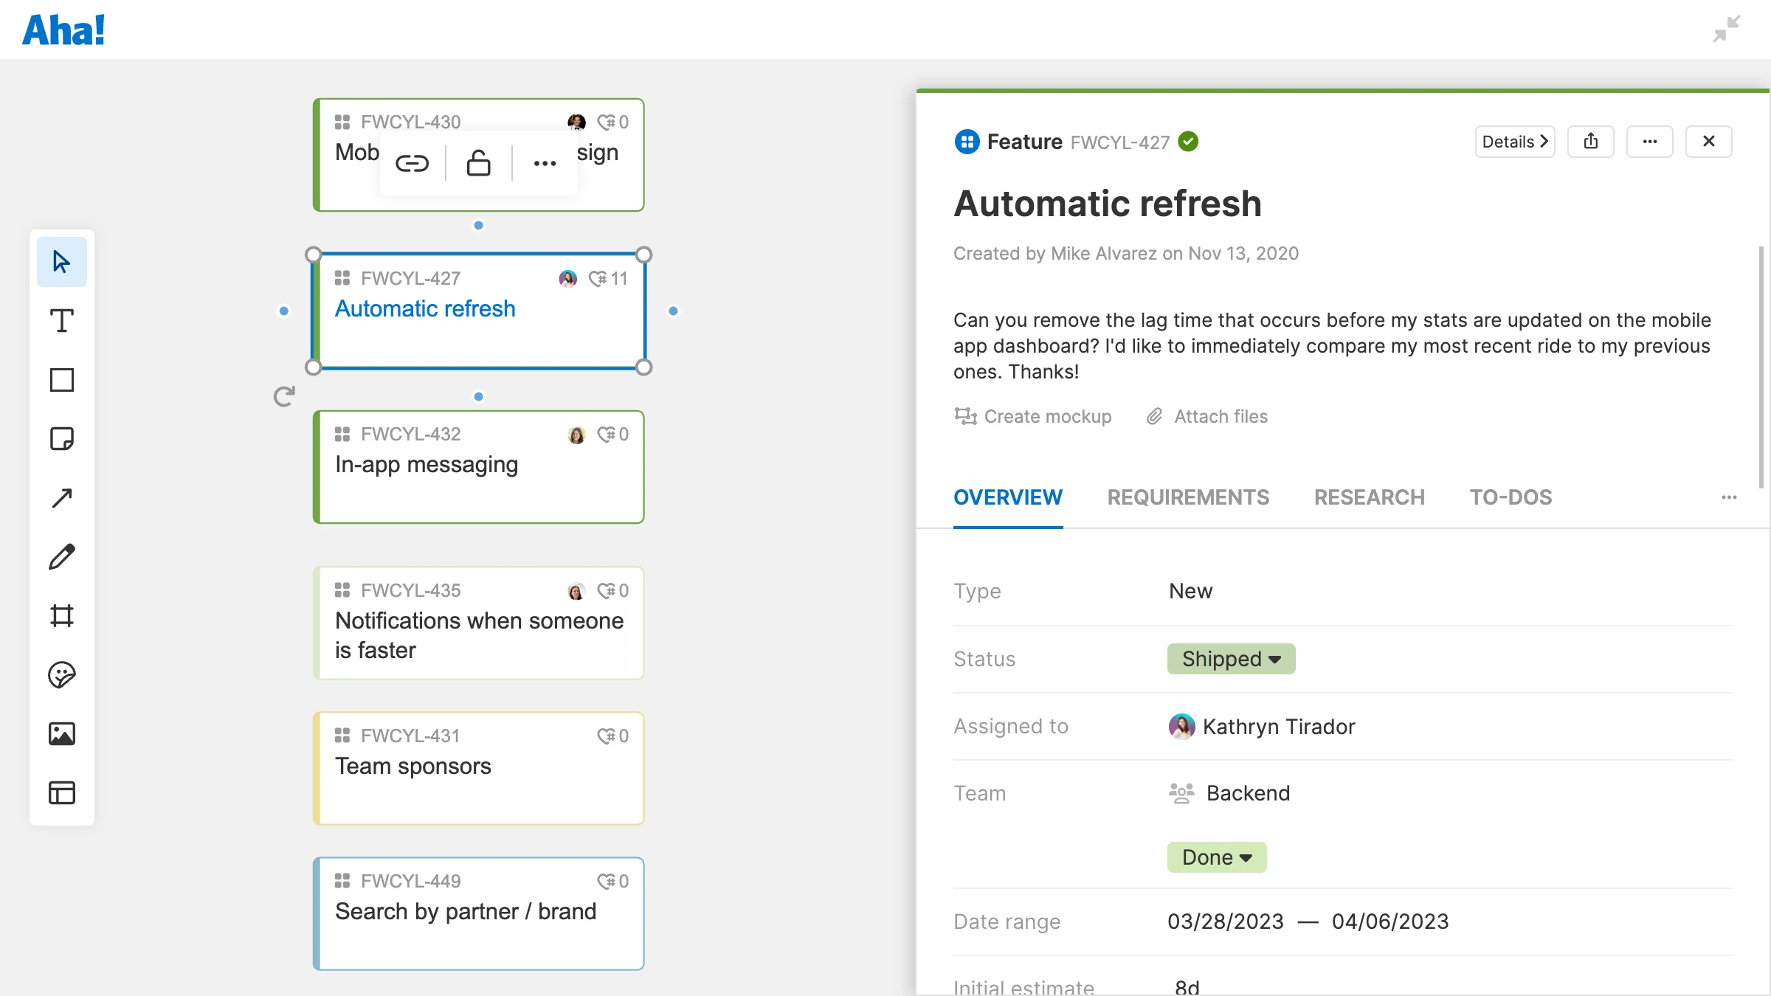Click the Details button on the feature drawer
1771x996 pixels.
click(1513, 142)
